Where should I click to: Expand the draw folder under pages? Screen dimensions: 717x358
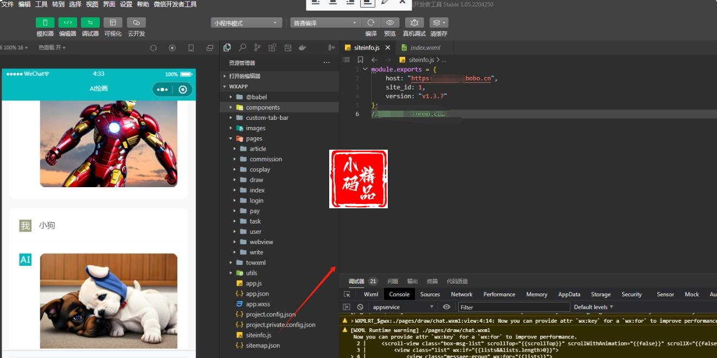[279, 180]
